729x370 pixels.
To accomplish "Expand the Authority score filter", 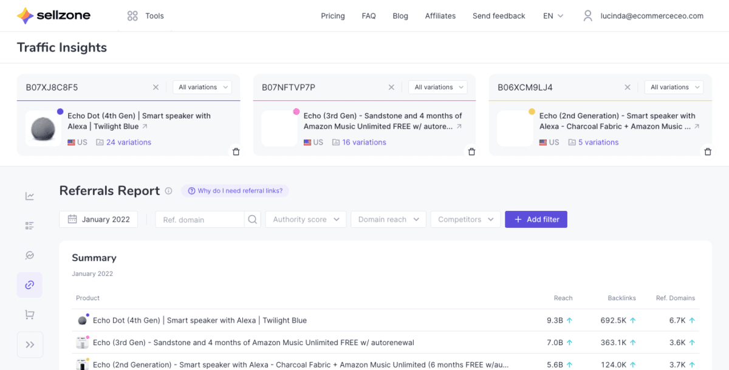I will point(306,219).
